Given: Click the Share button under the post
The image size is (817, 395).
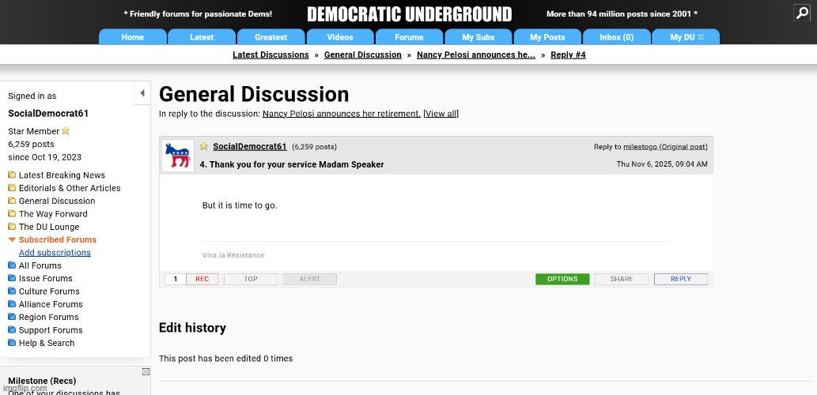Looking at the screenshot, I should (622, 279).
